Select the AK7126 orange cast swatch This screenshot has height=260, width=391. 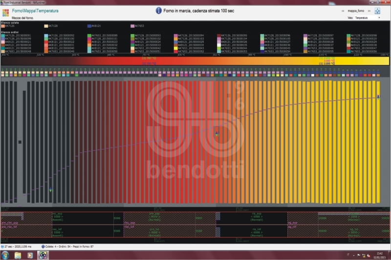pos(3,26)
